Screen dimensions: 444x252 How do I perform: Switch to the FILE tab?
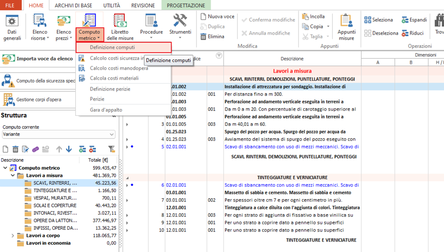[x=10, y=5]
